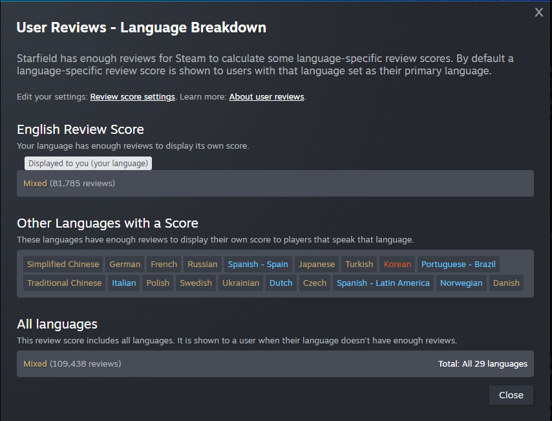This screenshot has height=421, width=552.
Task: Select the Swedish language tag
Action: tap(196, 283)
